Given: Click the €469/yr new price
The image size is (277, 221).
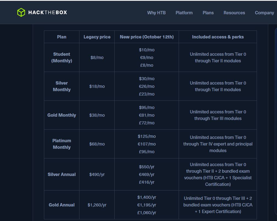Looking at the screenshot, I should pos(147,174).
